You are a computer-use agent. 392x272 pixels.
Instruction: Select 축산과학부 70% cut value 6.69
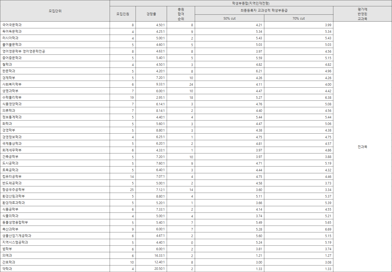pos(328,229)
